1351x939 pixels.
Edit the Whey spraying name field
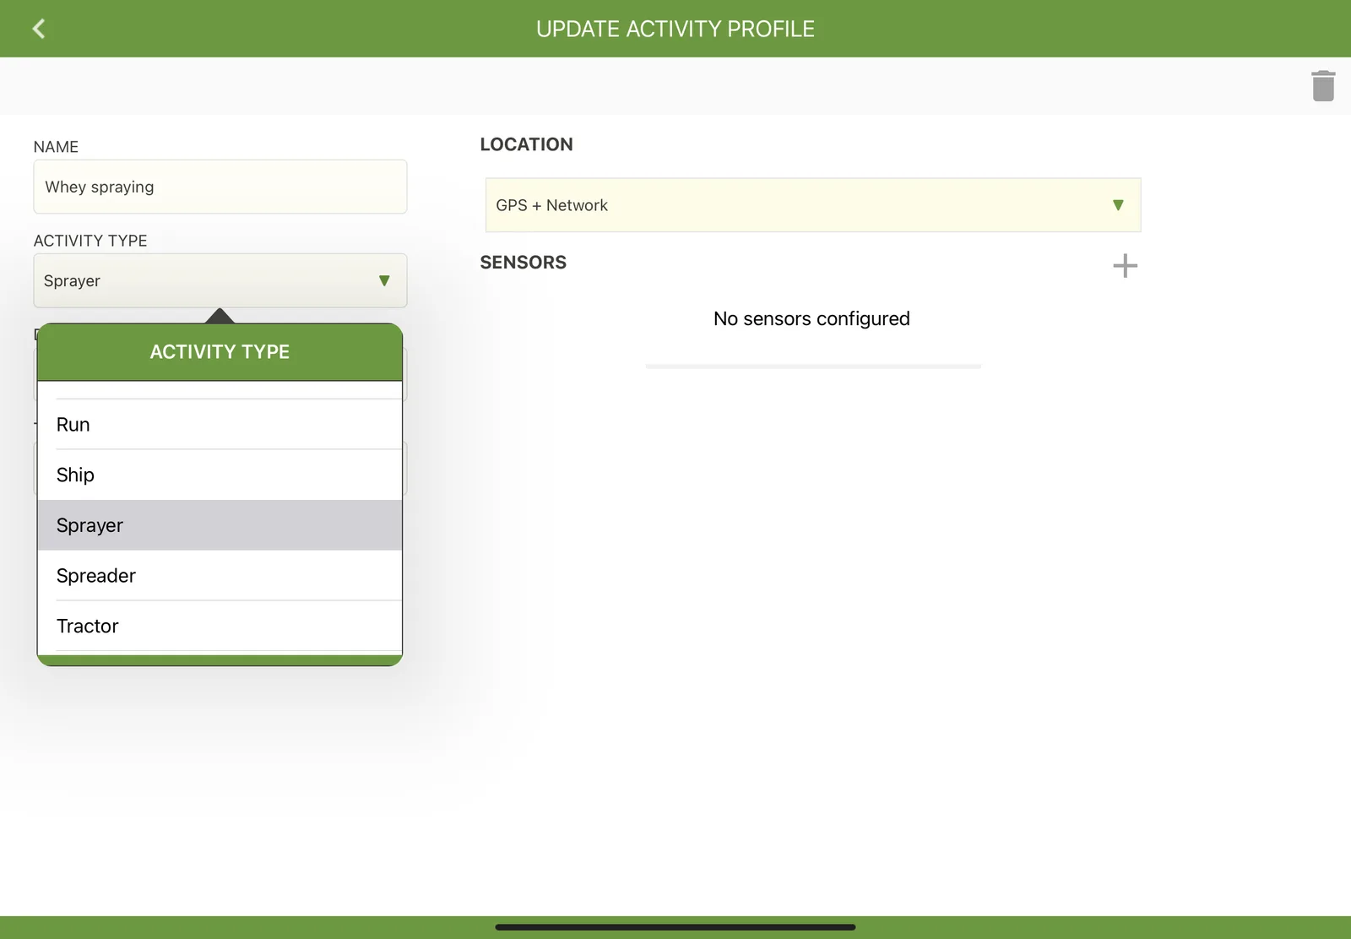[220, 187]
